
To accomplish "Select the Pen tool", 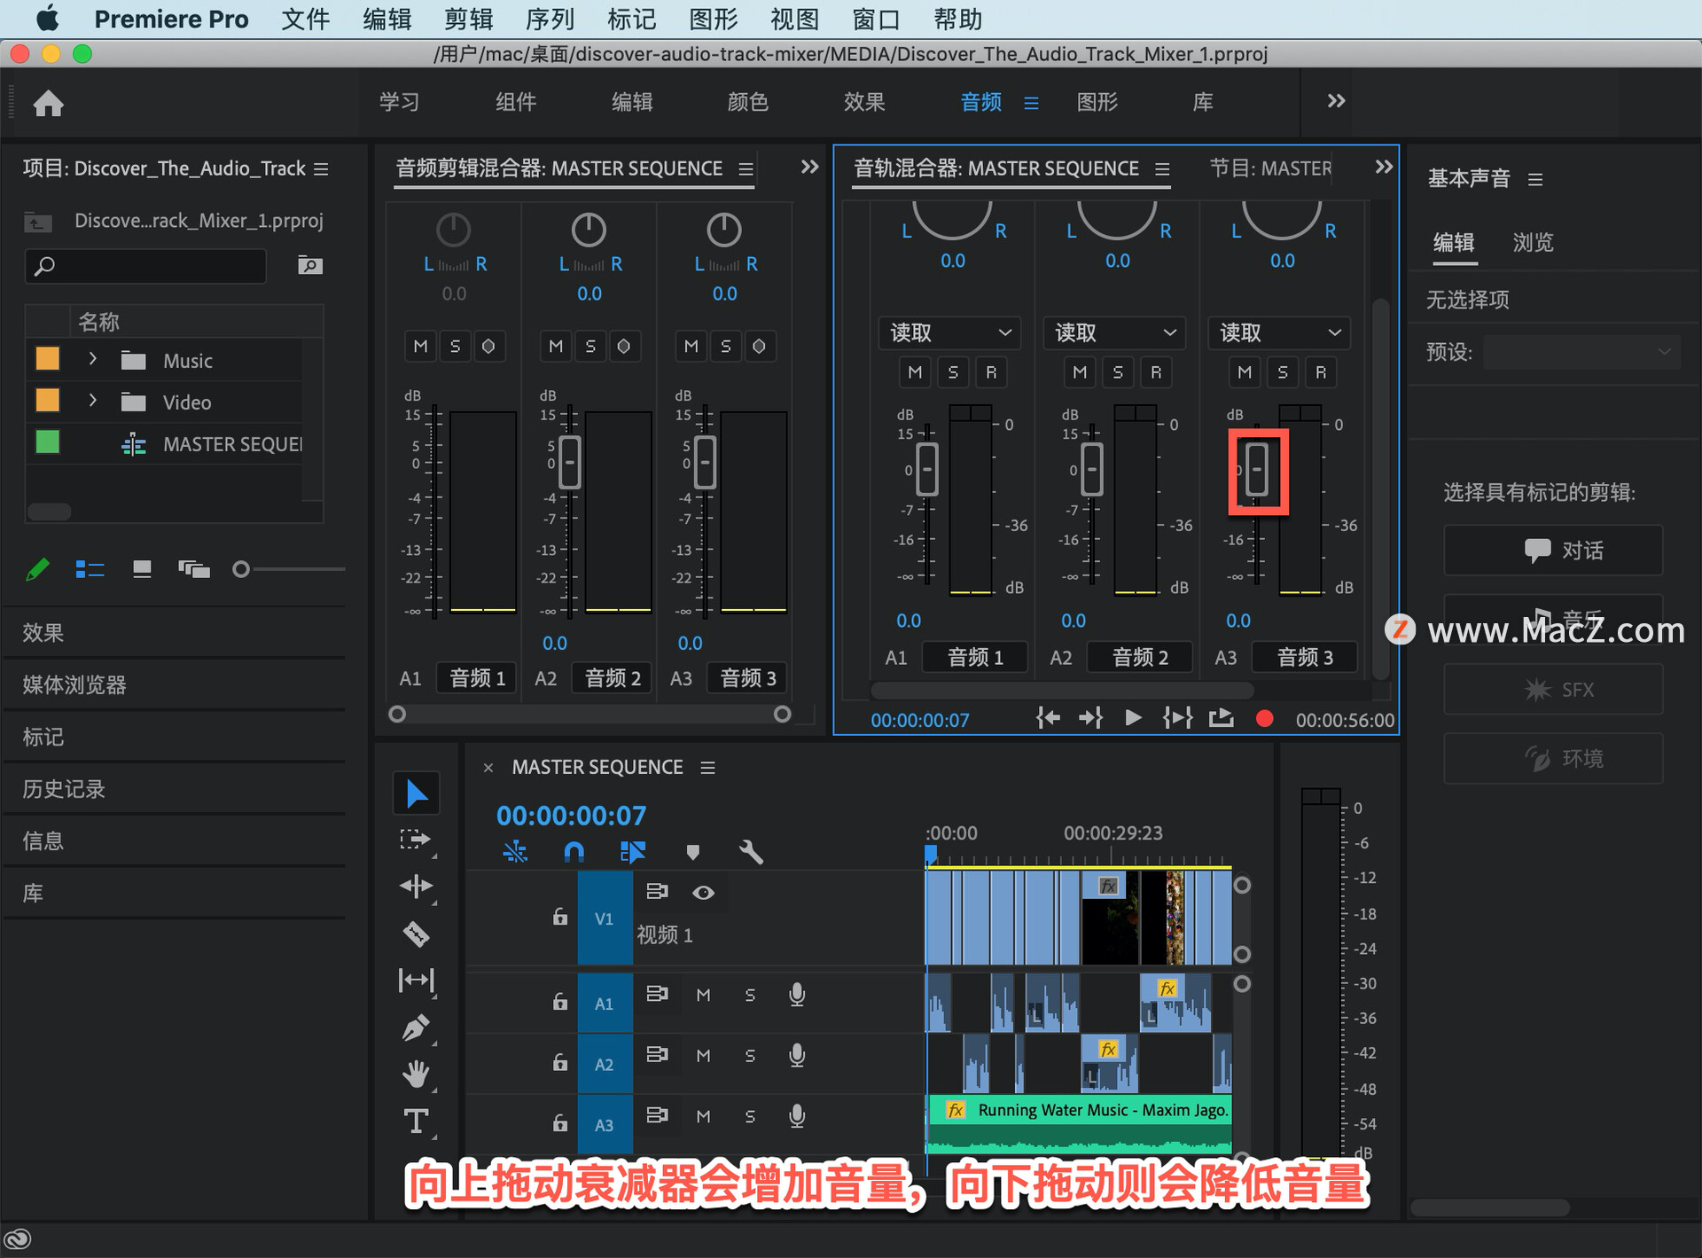I will tap(416, 1027).
